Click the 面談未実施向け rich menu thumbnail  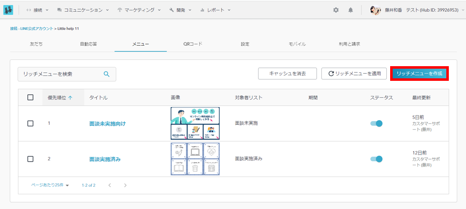click(x=195, y=124)
